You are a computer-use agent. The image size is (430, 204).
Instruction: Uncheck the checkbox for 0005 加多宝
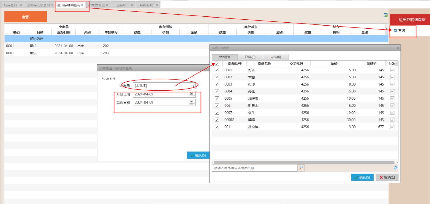click(217, 98)
